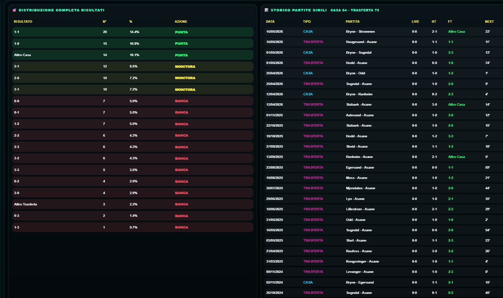
Task: Click the count 14 in the Altro Casa row
Action: 105,55
